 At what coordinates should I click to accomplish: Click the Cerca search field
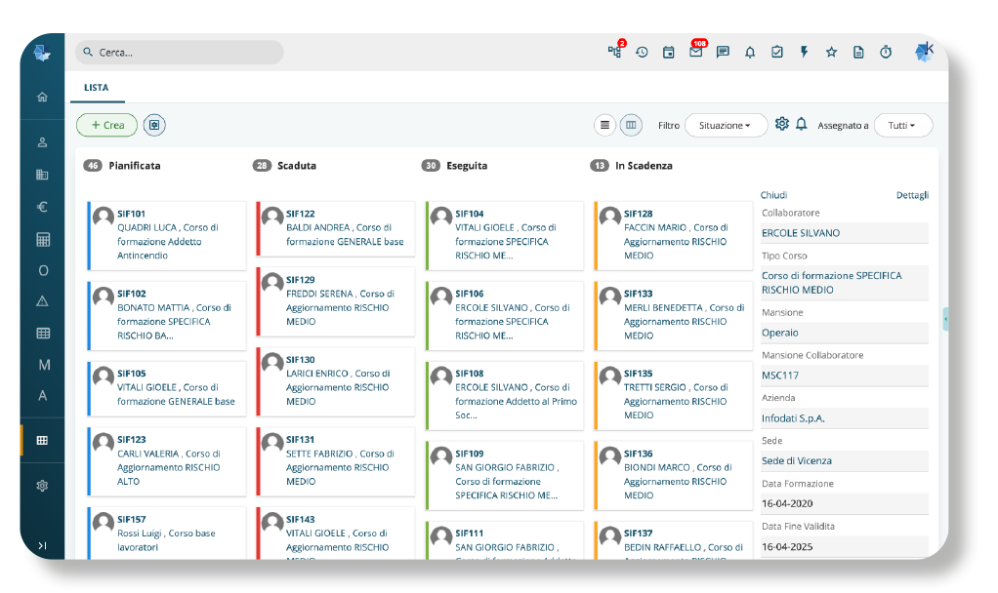coord(181,53)
